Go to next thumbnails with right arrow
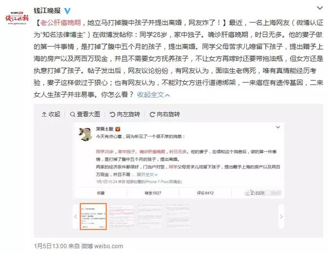The image size is (329, 253). [x=281, y=216]
